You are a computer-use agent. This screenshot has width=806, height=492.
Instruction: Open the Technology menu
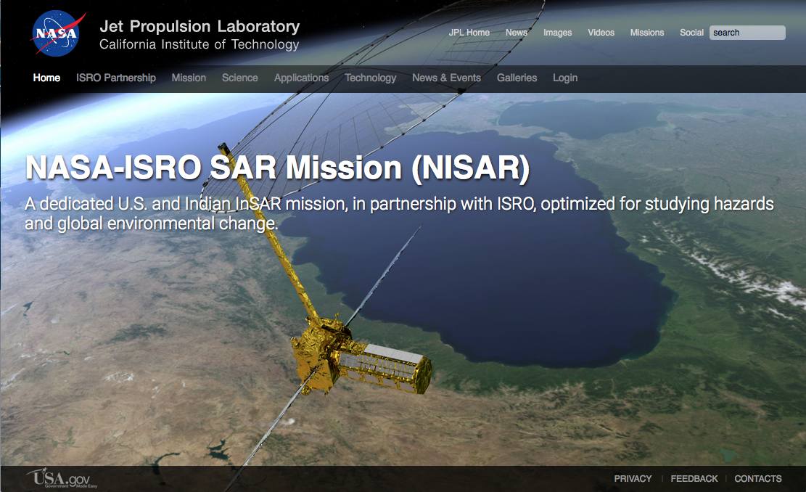click(370, 78)
